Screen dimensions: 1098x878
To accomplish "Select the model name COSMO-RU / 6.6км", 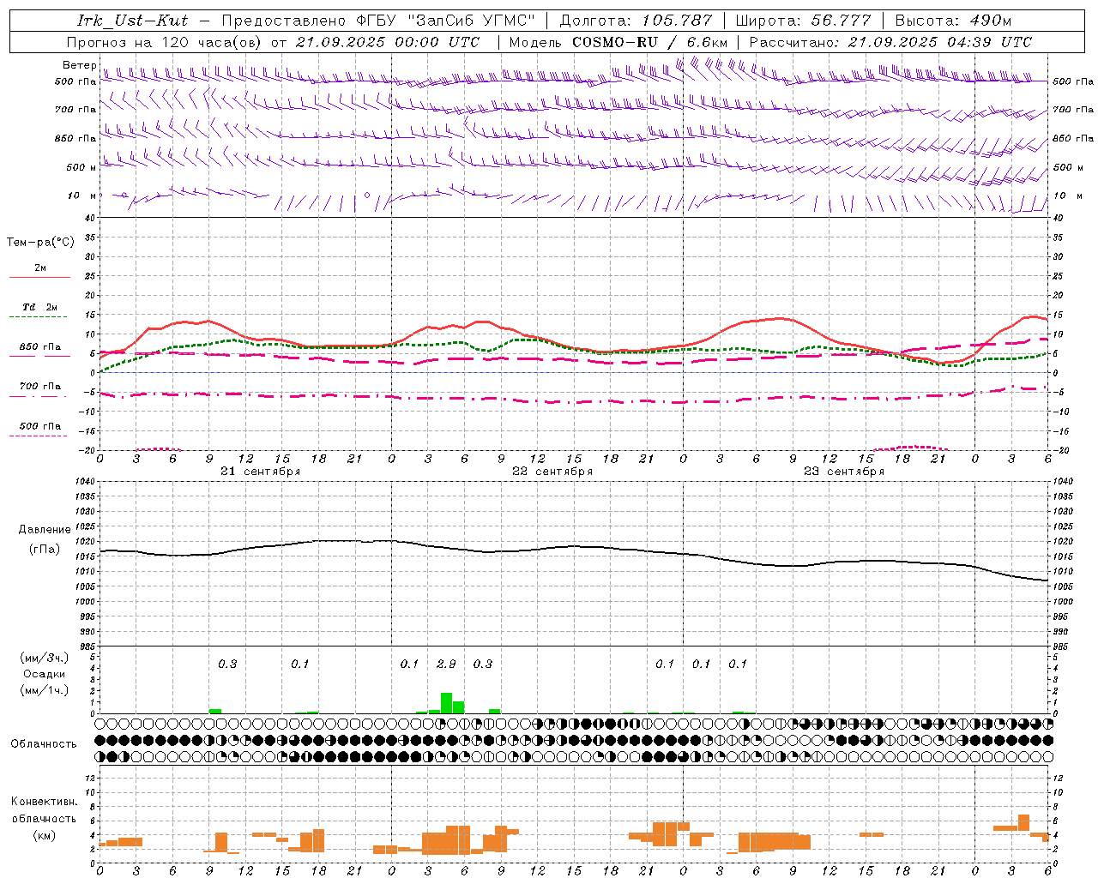I will point(650,41).
